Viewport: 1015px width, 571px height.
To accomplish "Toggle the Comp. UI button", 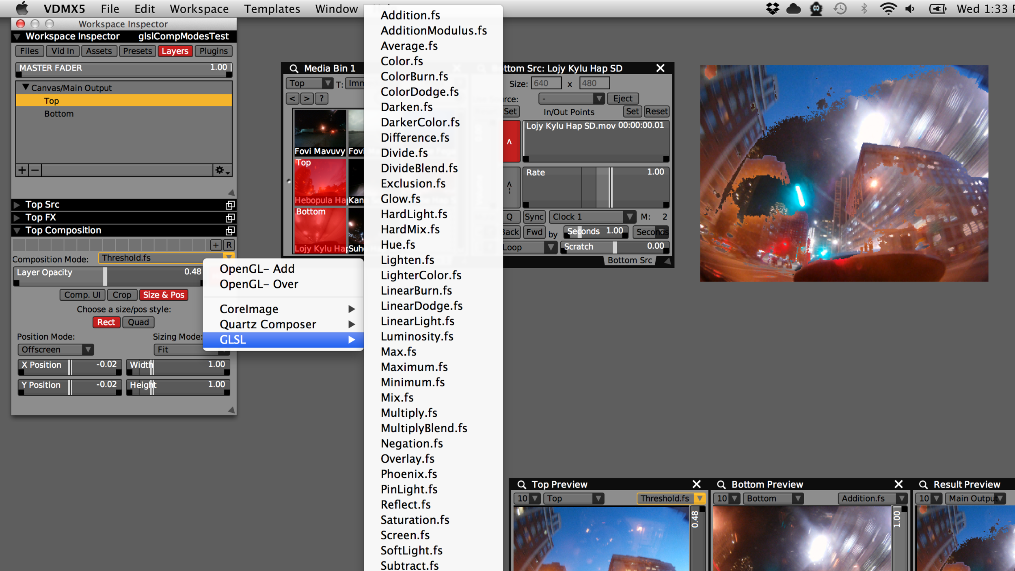I will [x=82, y=295].
